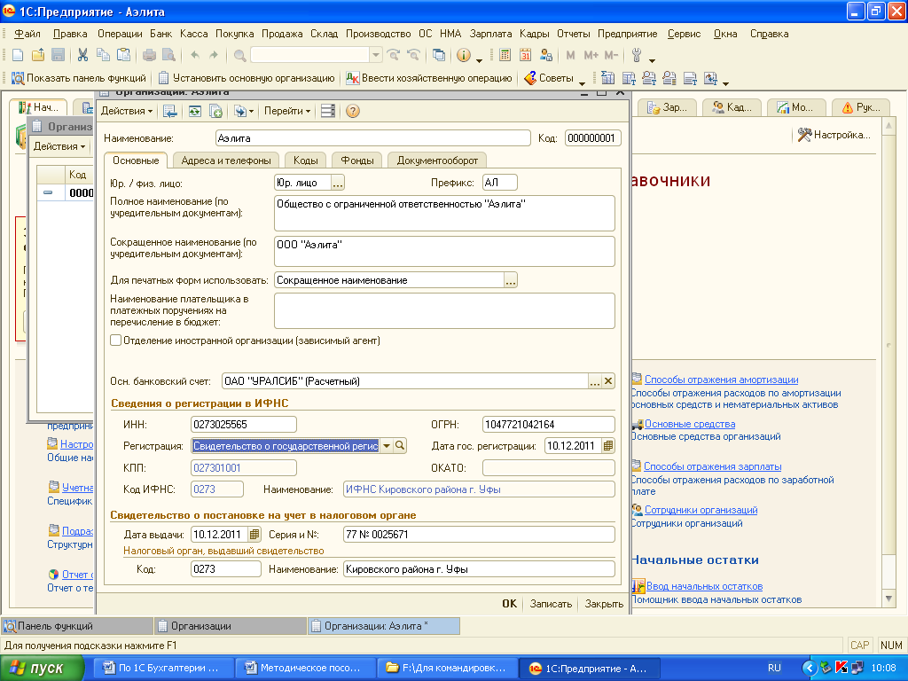The width and height of the screenshot is (908, 681).
Task: Click magnifier button next to Регистрация field
Action: 400,445
